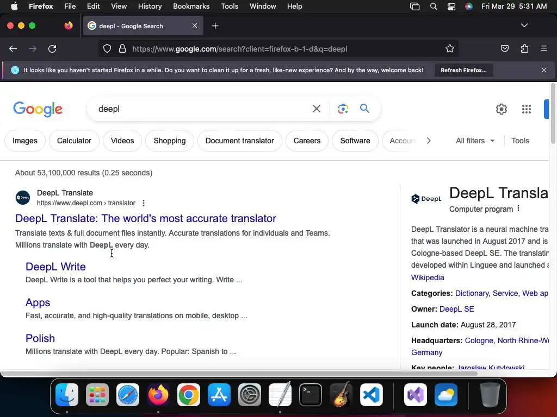This screenshot has height=417, width=557.
Task: Select the Calculator filter chip
Action: pyautogui.click(x=74, y=141)
